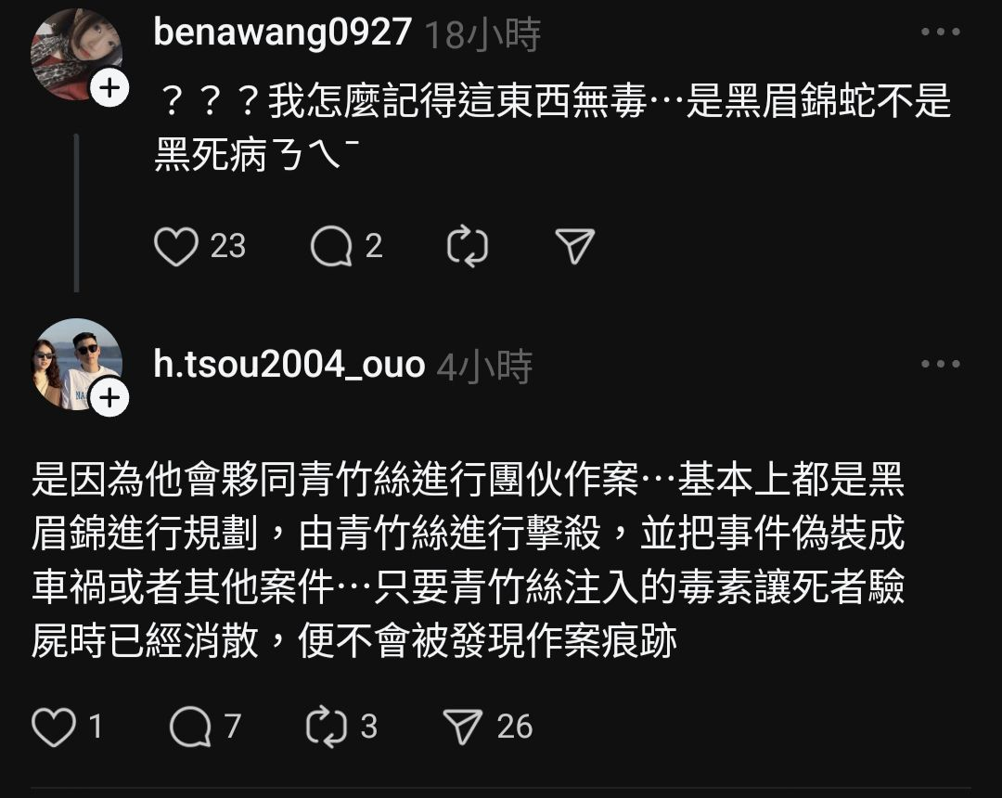View h.tsou2004_ouo's profile picture
Viewport: 1002px width, 798px height.
[77, 364]
